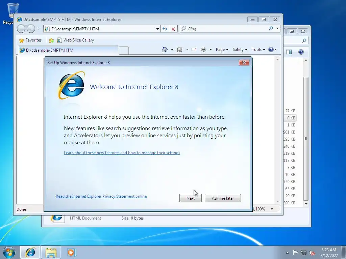Viewport: 346px width, 259px height.
Task: Open a new blank tab
Action: 124,51
